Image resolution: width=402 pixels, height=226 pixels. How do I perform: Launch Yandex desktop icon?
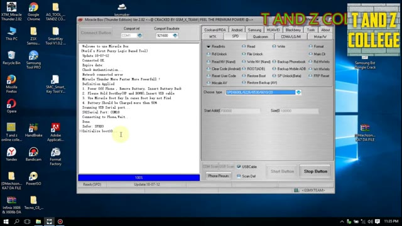coord(11,154)
